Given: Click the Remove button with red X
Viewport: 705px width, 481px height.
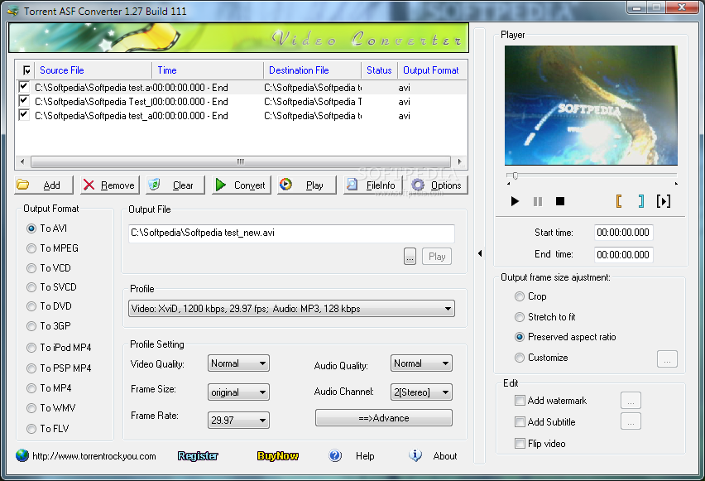Looking at the screenshot, I should [110, 185].
